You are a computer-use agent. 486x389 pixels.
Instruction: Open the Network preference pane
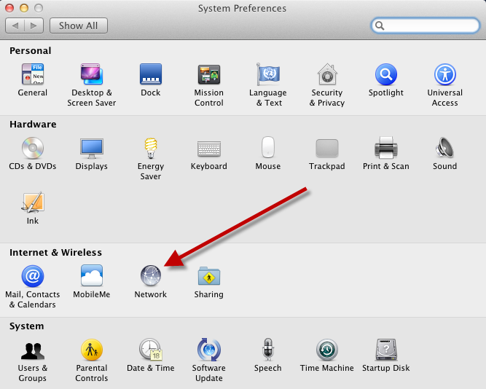(x=150, y=277)
